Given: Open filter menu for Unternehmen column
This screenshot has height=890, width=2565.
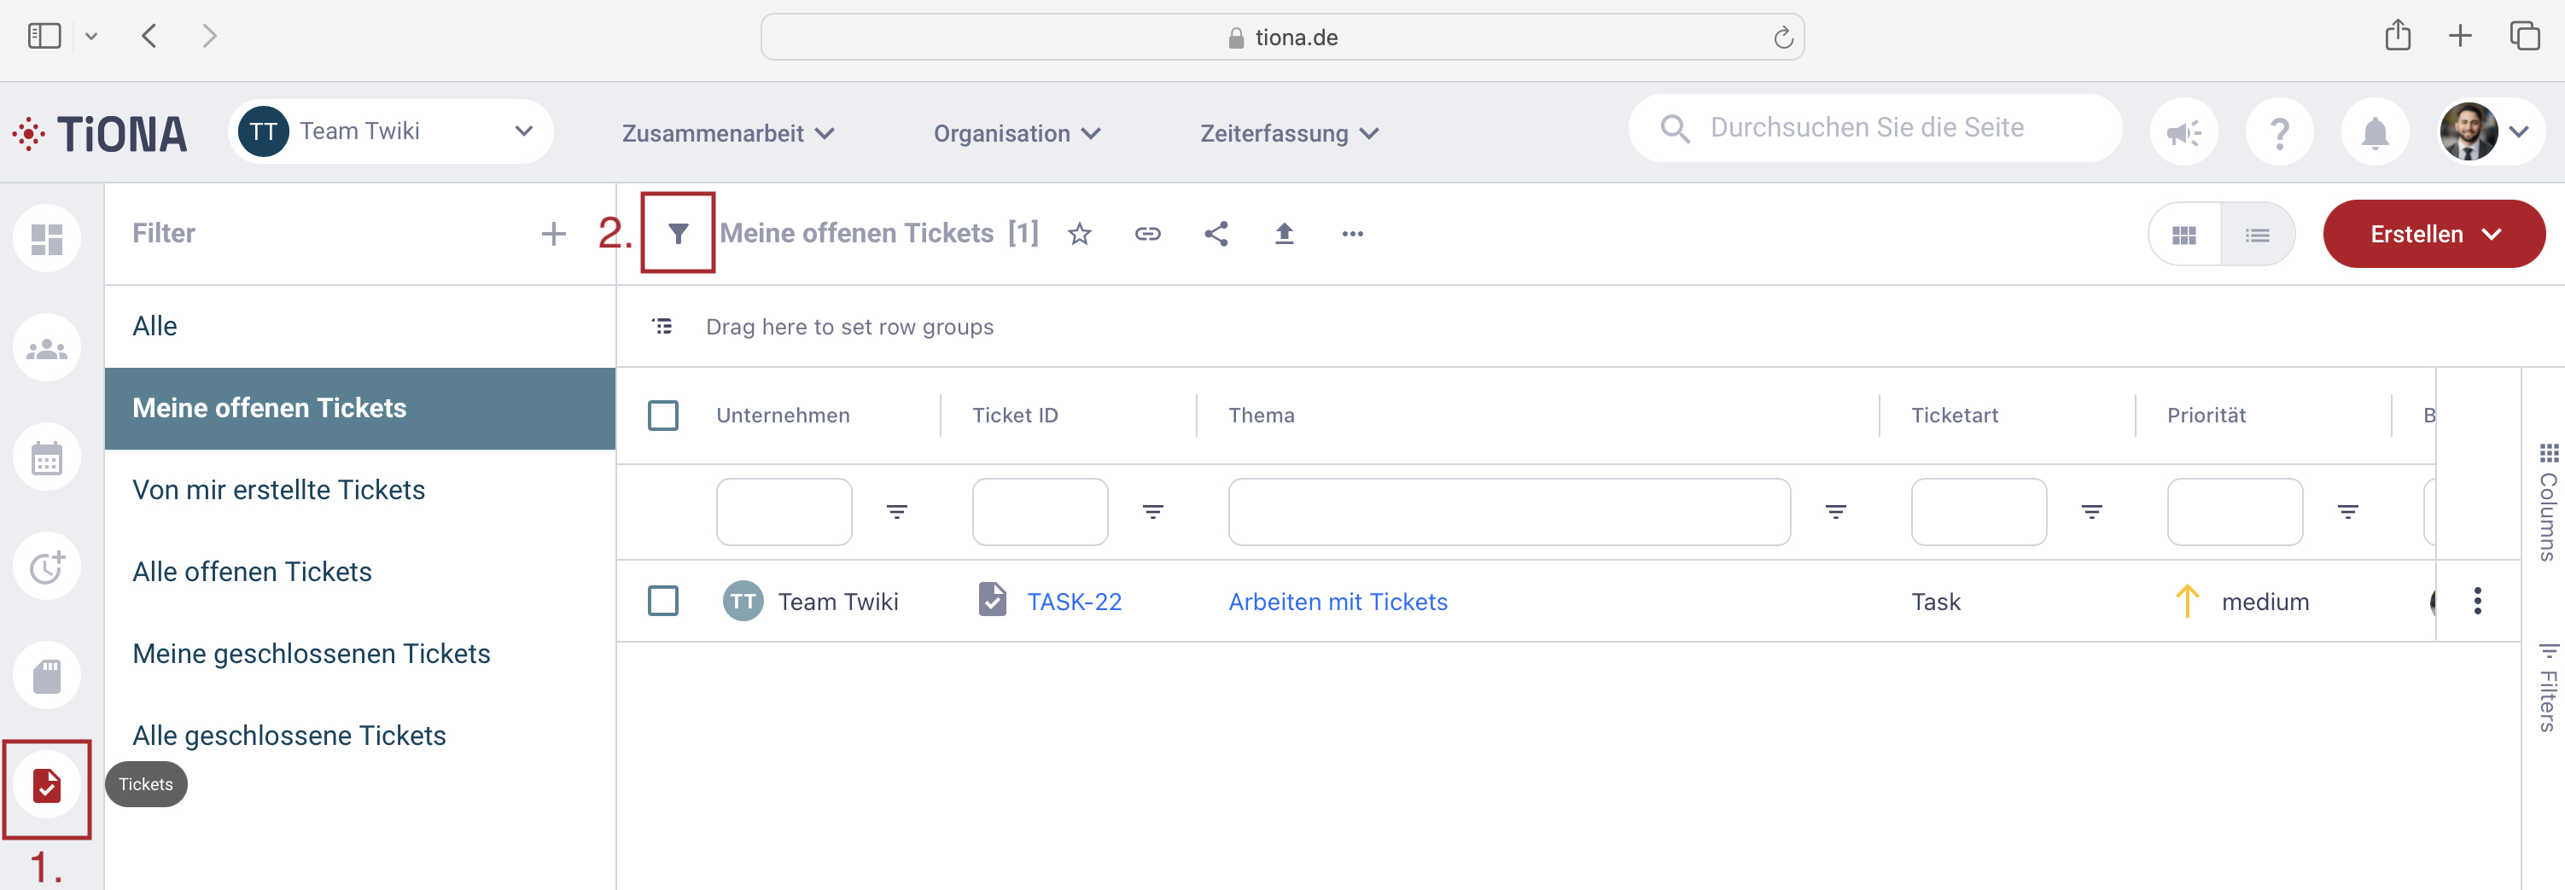Looking at the screenshot, I should coord(897,512).
